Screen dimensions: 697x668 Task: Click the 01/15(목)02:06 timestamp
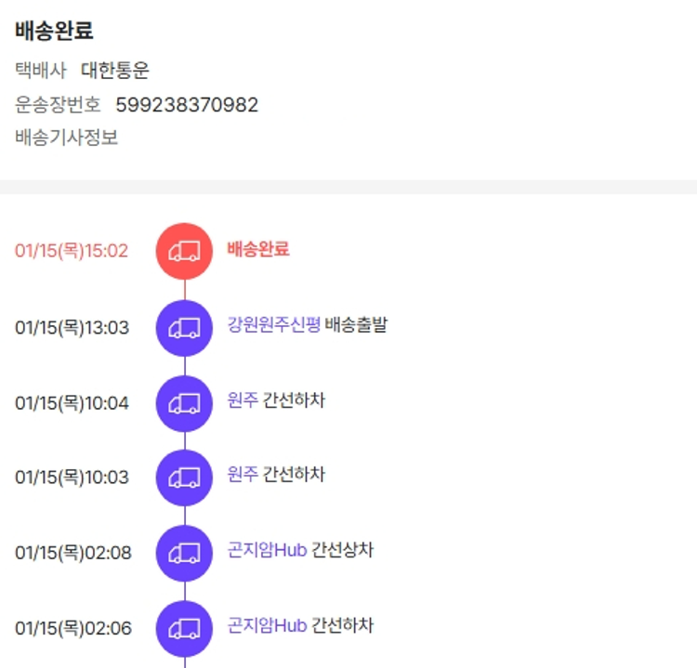[x=73, y=629]
